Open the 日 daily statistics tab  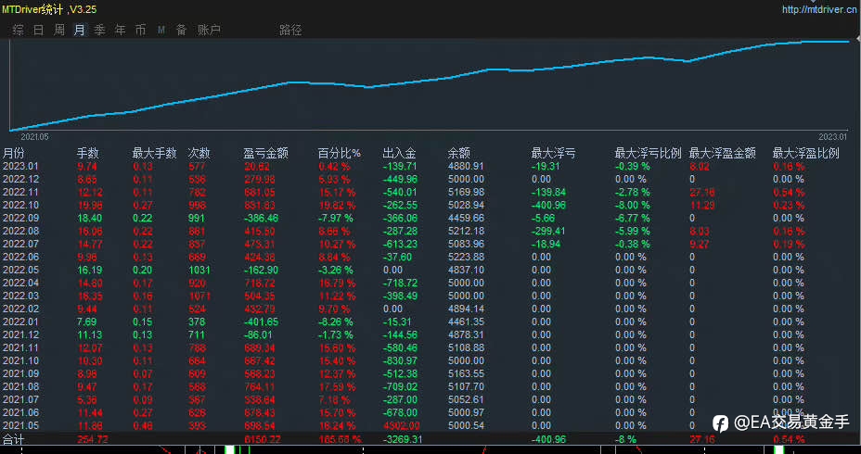pos(38,31)
